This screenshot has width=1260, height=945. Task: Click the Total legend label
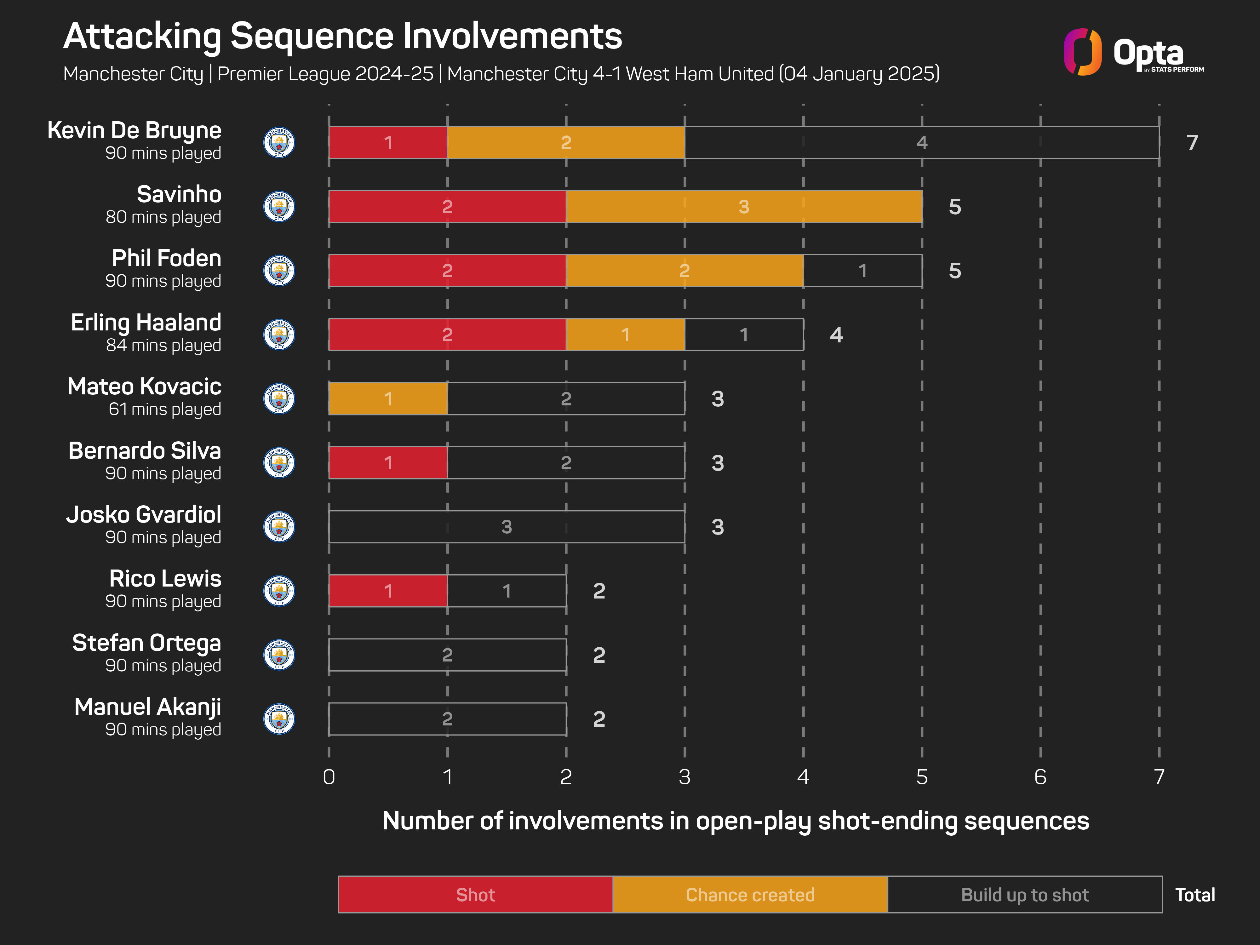1195,895
